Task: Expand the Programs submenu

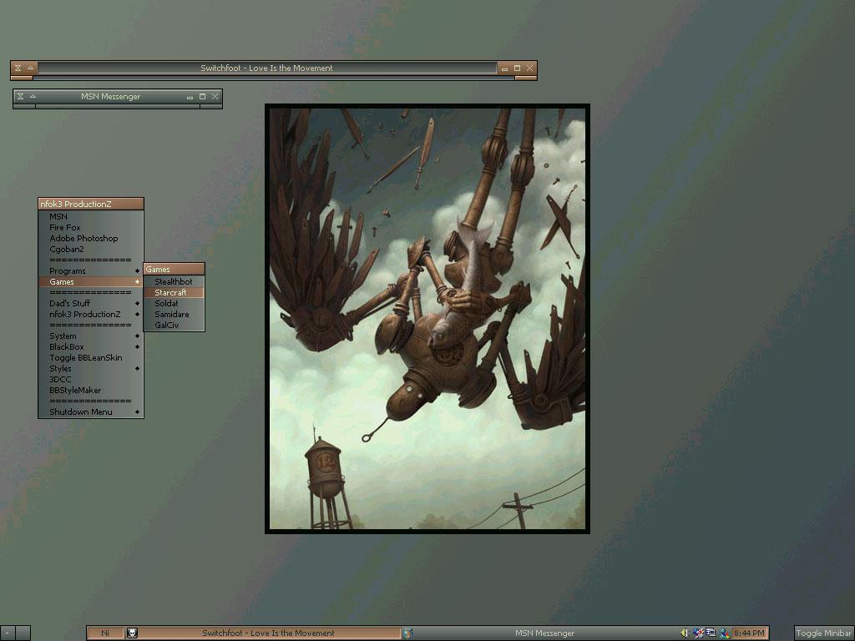Action: [90, 271]
